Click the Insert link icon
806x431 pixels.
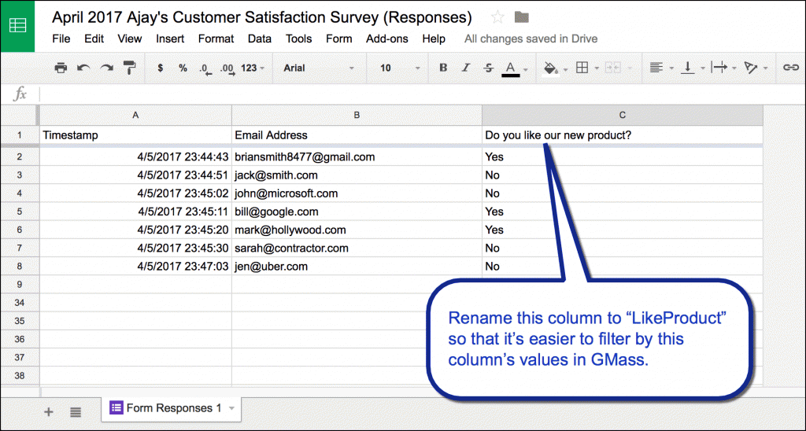[x=790, y=68]
